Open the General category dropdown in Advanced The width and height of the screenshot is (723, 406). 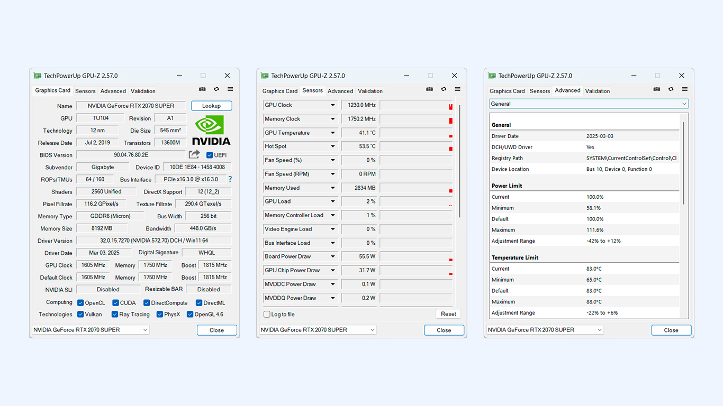pyautogui.click(x=589, y=104)
